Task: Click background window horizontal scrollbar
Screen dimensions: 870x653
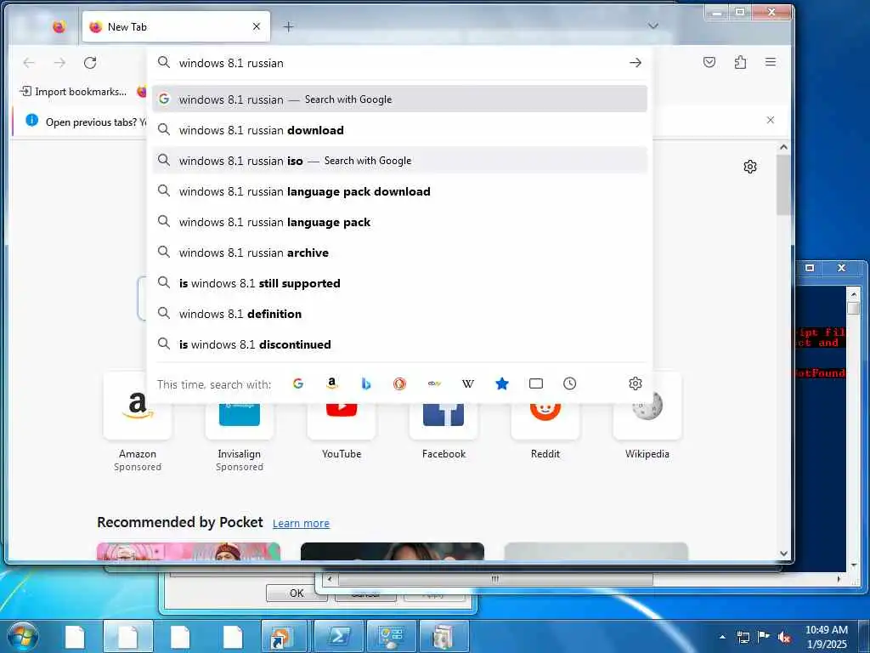Action: pos(495,579)
